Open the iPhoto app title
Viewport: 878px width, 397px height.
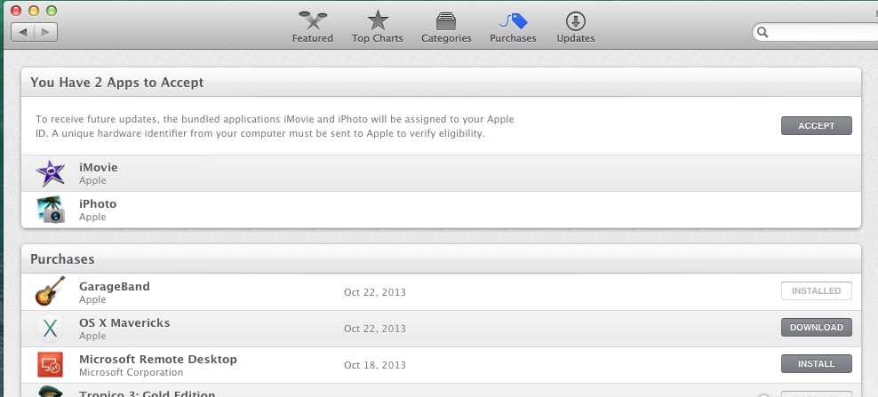coord(98,203)
